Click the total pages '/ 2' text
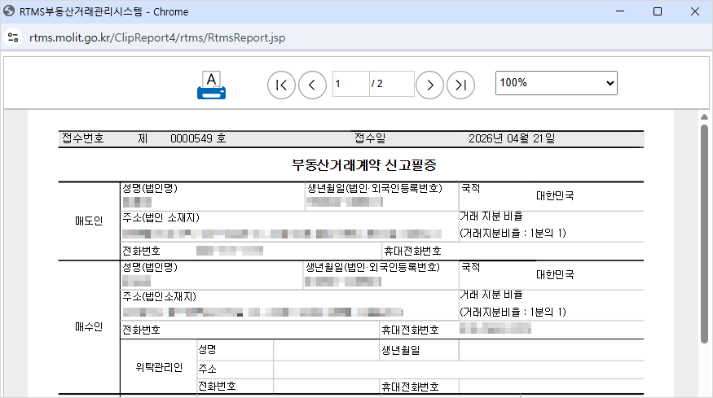 coord(377,84)
